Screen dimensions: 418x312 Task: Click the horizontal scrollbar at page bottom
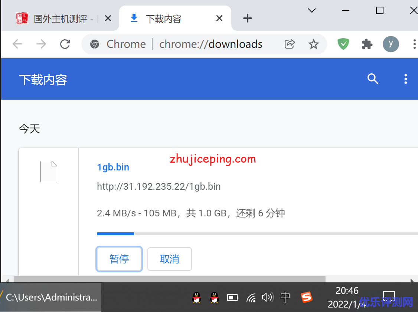click(x=169, y=279)
